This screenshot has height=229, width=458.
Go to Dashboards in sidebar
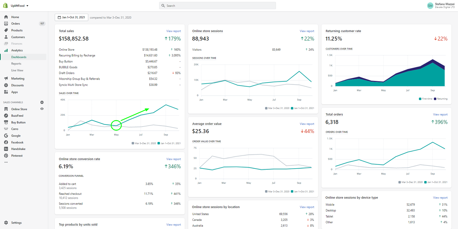(19, 57)
